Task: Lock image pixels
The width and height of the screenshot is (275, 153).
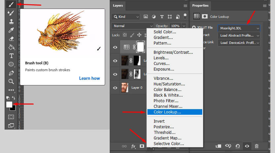Action: [132, 35]
